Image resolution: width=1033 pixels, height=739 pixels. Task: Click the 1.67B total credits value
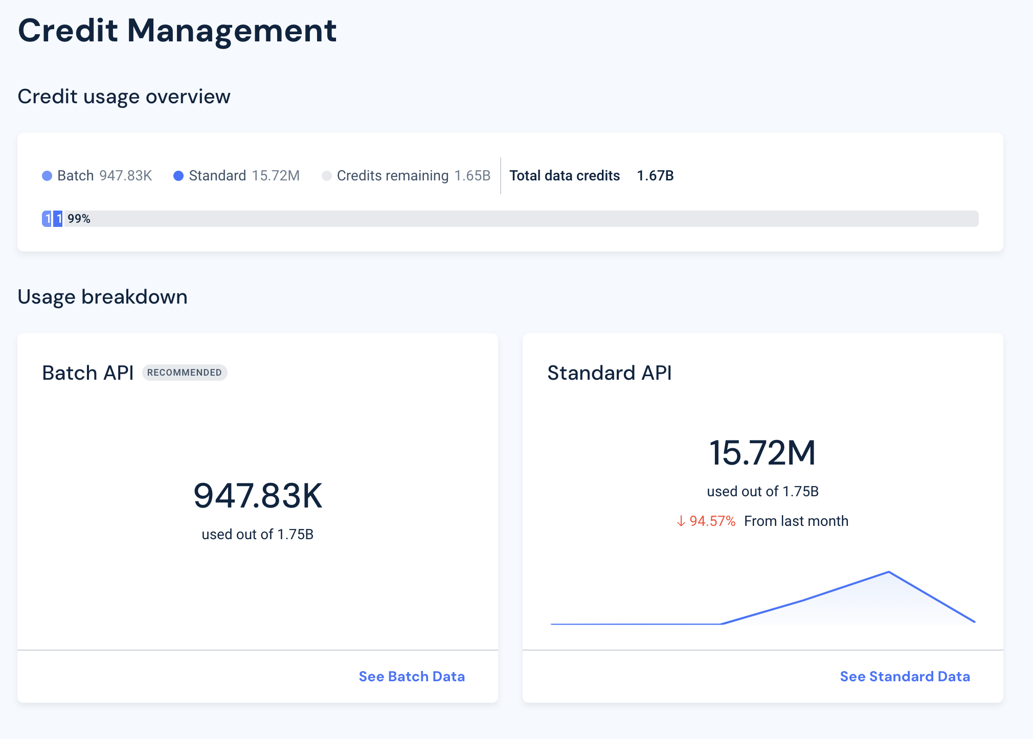click(655, 176)
